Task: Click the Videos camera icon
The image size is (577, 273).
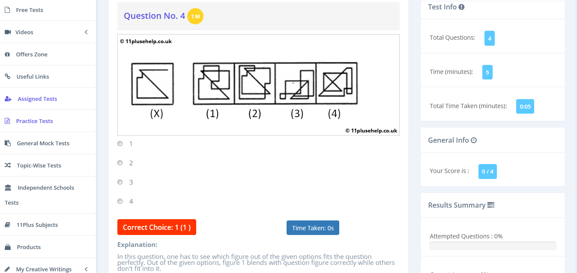Action: point(7,32)
